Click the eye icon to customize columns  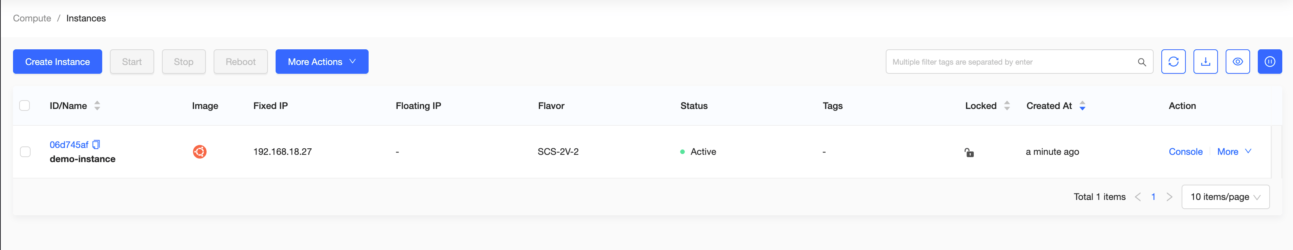(1237, 62)
